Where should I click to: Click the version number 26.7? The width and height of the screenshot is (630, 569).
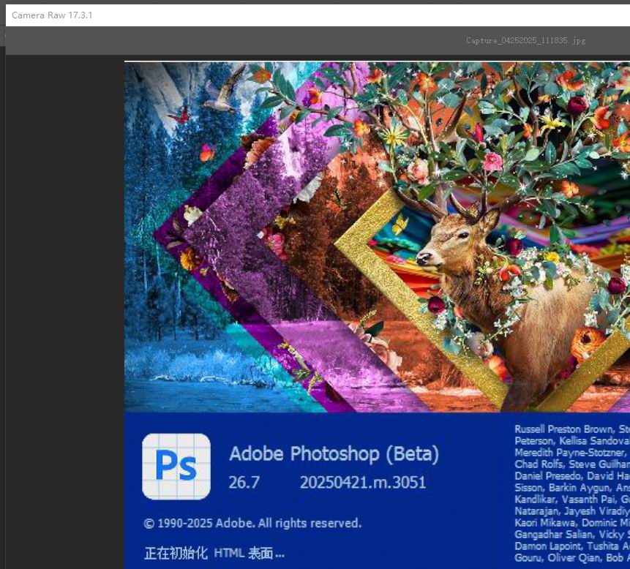[244, 482]
